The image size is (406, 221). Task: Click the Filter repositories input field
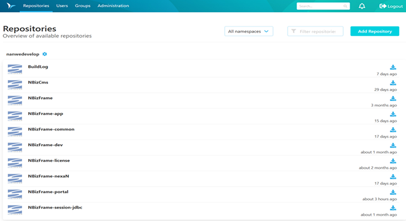point(315,31)
